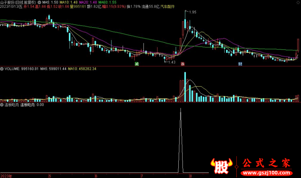Image resolution: width=301 pixels, height=178 pixels.
Task: Click the change 幅0.15(9.93%)
Action: point(114,7)
